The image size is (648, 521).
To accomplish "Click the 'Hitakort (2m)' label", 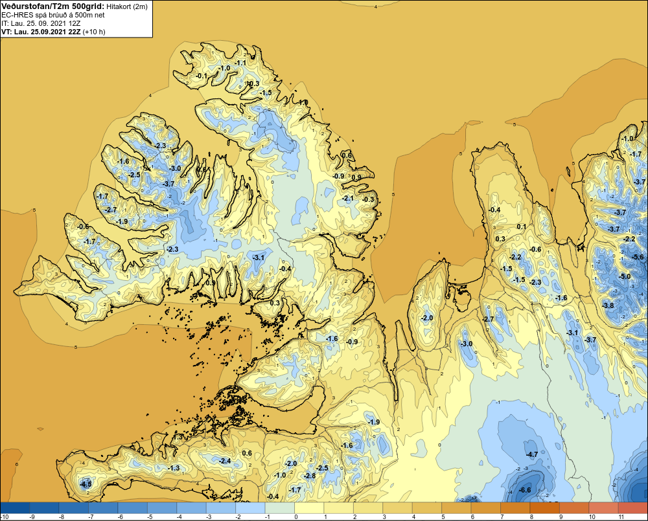I will [x=127, y=6].
